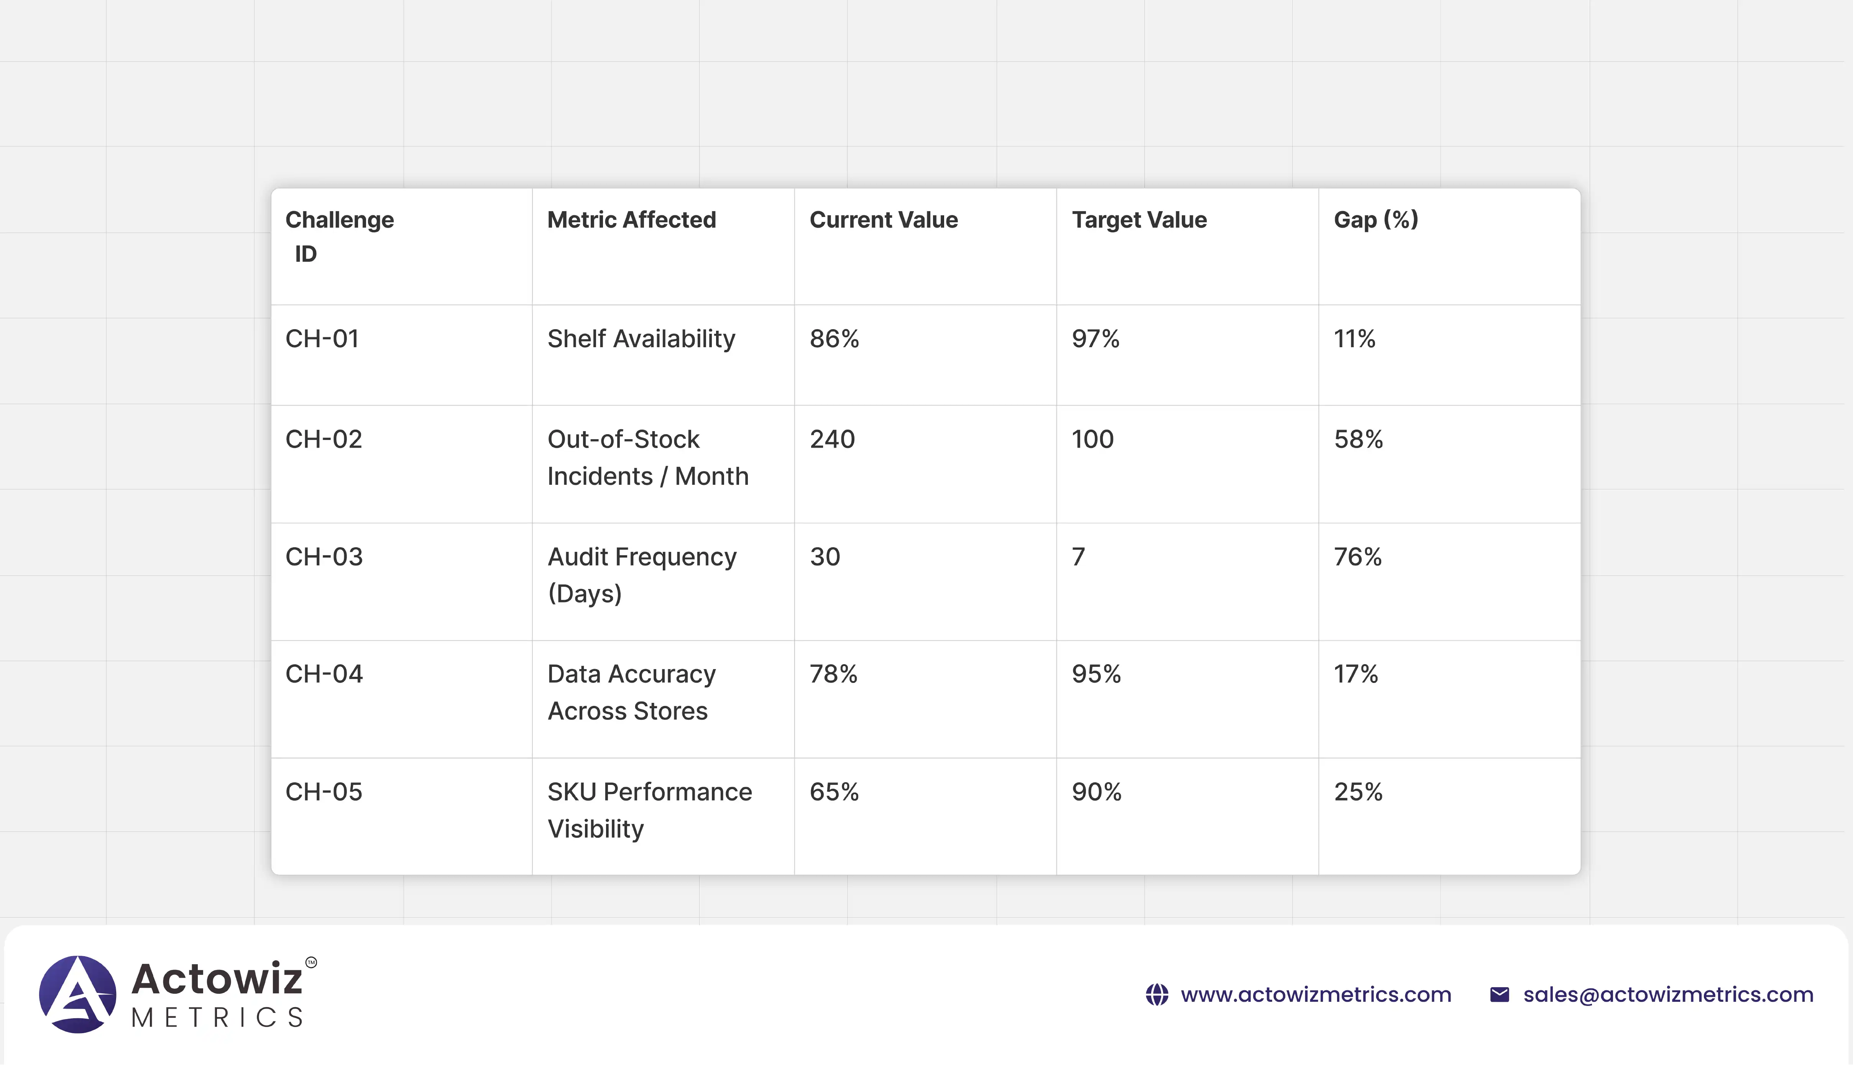Click the Actowiz Metrics circular logo icon
Screen dimensions: 1853x1065
pyautogui.click(x=77, y=994)
